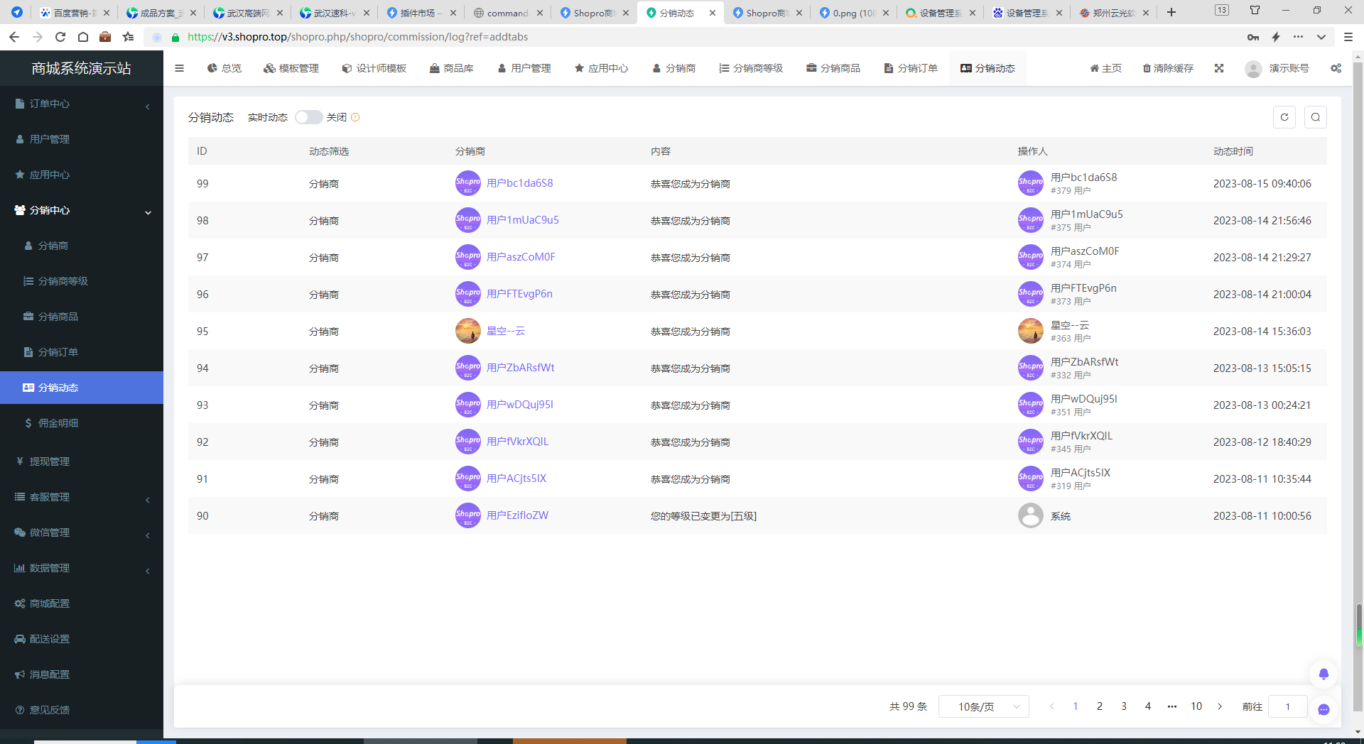Open the browser bookmarks star icon
Viewport: 1364px width, 744px height.
click(128, 37)
